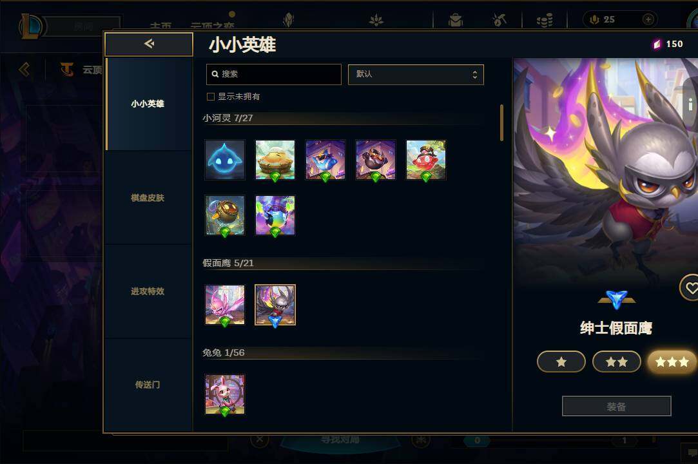Choose the two-star tier button
This screenshot has height=464, width=698.
pyautogui.click(x=617, y=362)
